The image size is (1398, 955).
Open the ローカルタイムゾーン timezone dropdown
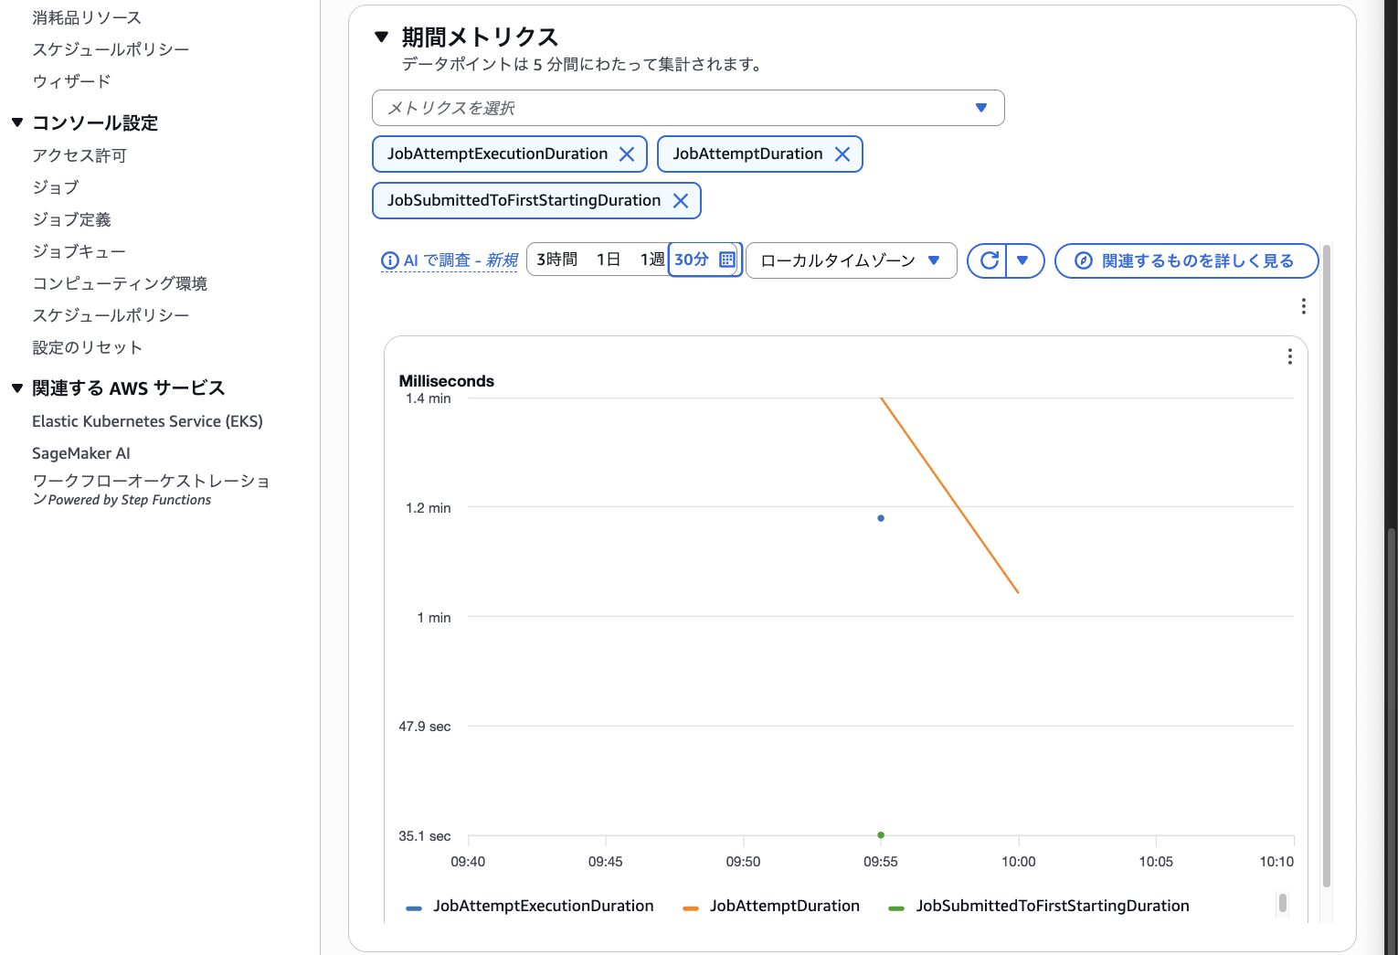tap(852, 260)
